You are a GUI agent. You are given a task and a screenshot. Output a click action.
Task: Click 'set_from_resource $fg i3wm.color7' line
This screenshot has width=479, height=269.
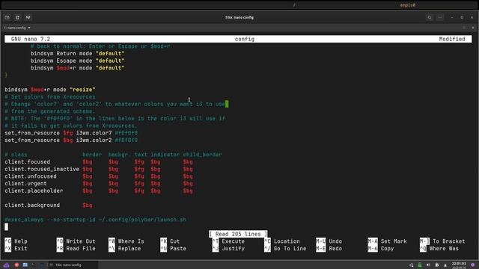(x=71, y=133)
